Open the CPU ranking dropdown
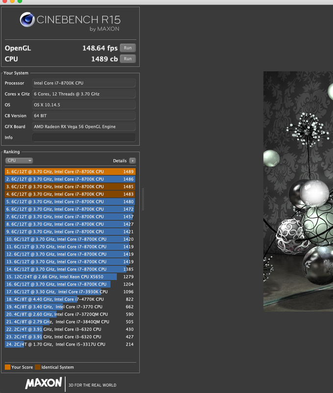 [19, 161]
